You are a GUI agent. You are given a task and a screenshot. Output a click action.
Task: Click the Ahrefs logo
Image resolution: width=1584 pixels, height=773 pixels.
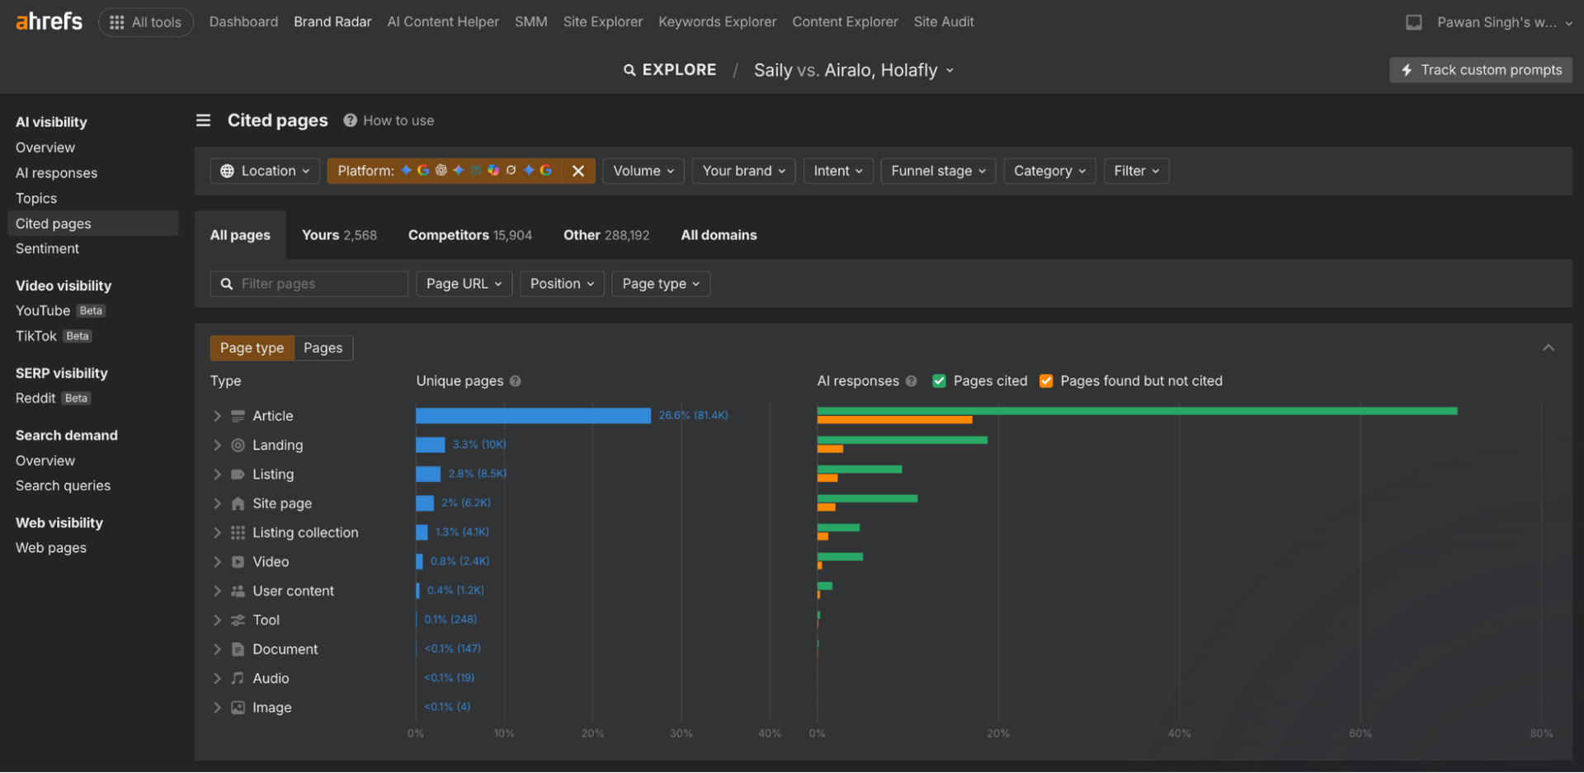coord(49,21)
